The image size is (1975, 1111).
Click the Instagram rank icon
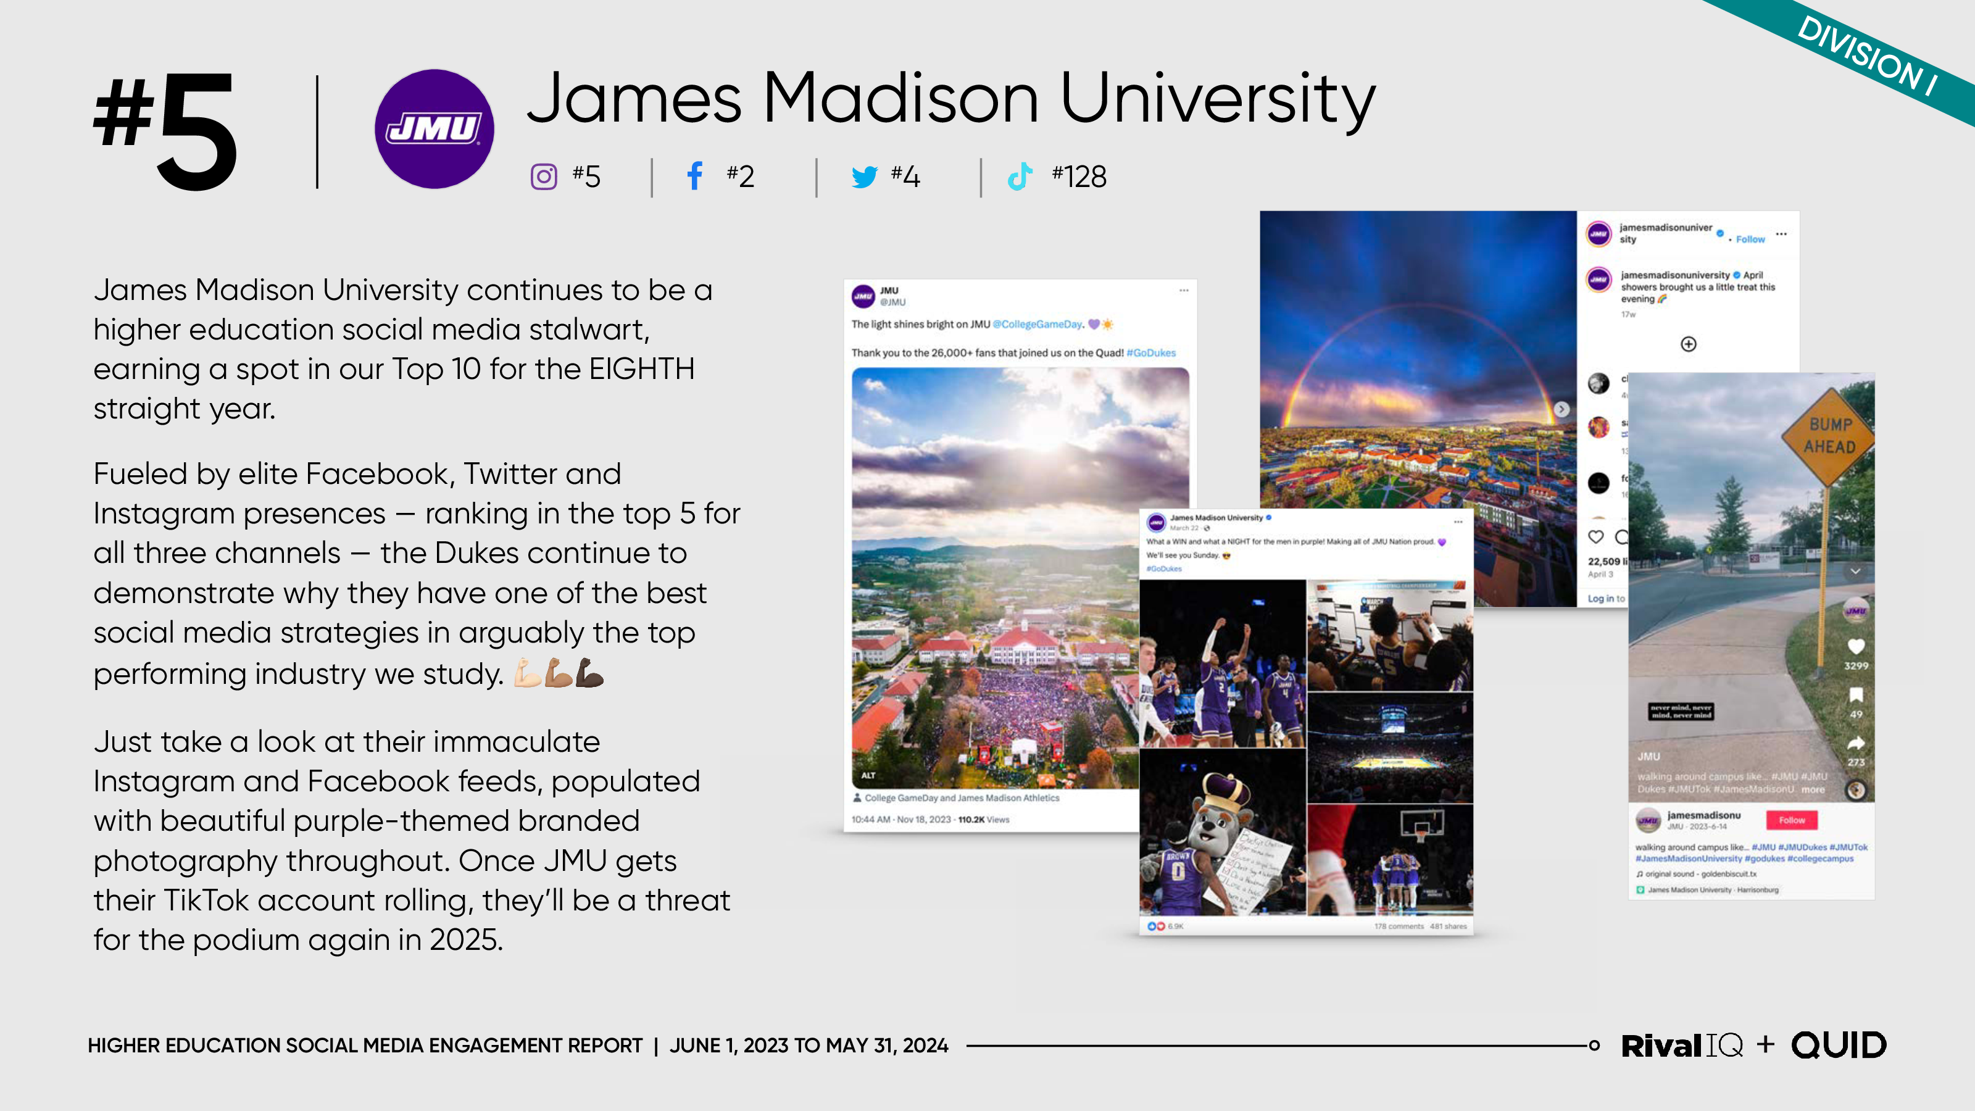tap(544, 177)
